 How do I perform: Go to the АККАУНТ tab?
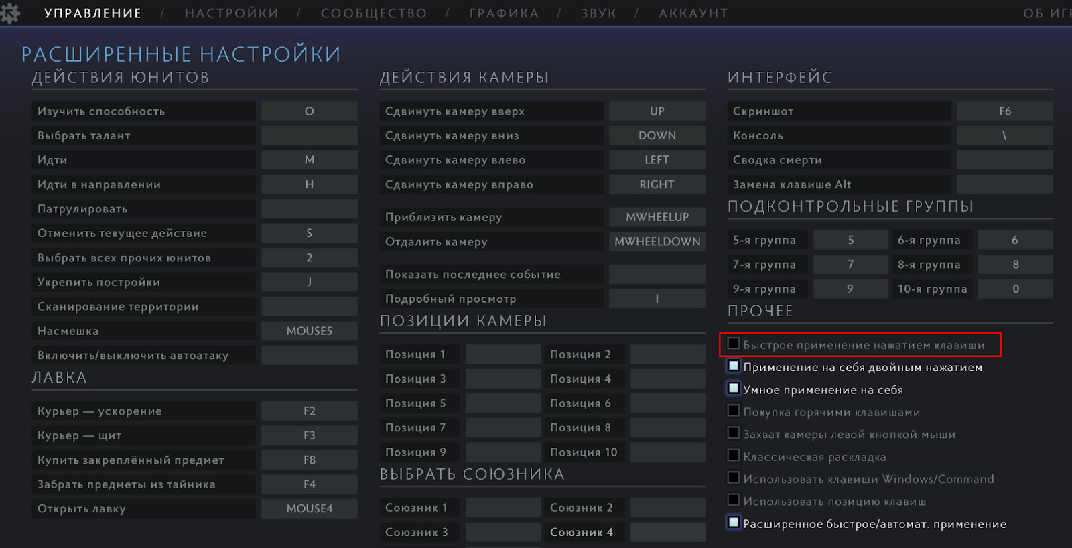point(693,13)
